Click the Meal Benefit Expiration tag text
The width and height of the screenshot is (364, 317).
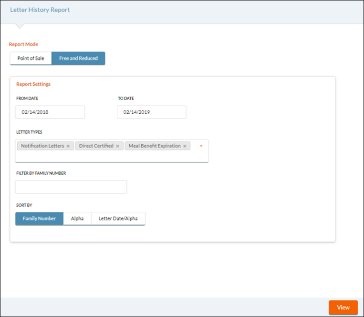coord(155,146)
